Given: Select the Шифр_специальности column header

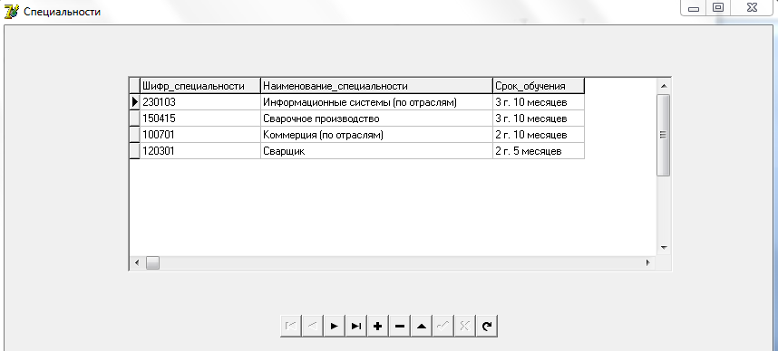Looking at the screenshot, I should tap(200, 86).
